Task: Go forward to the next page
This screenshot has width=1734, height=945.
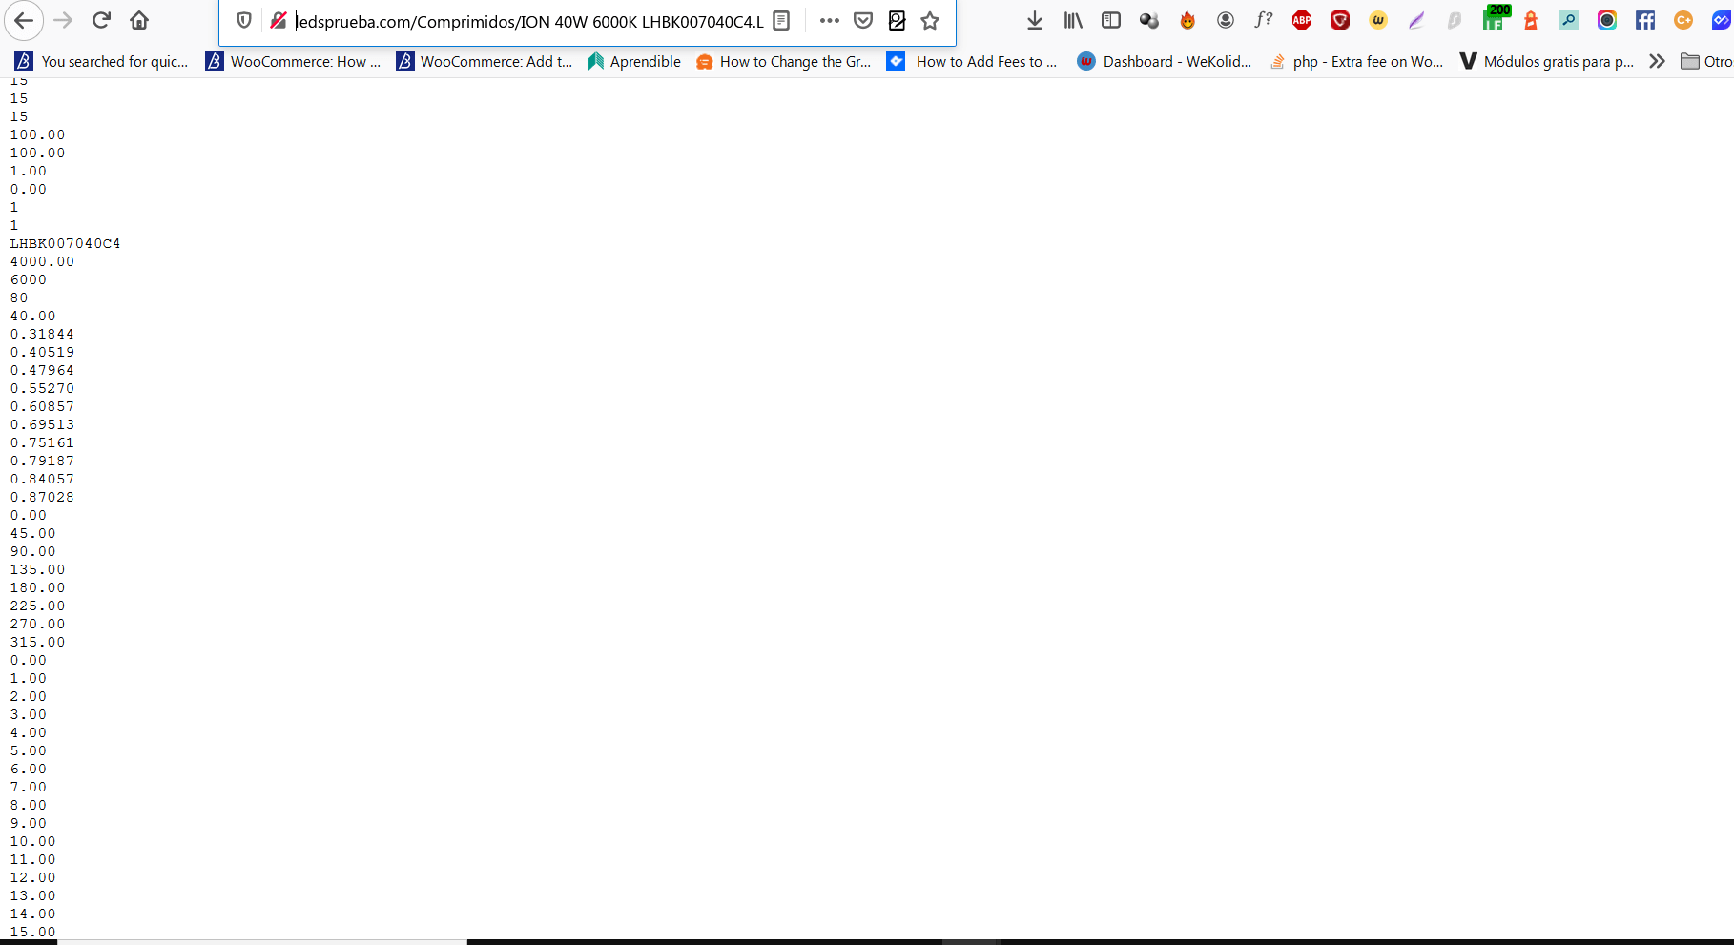Action: click(x=63, y=20)
